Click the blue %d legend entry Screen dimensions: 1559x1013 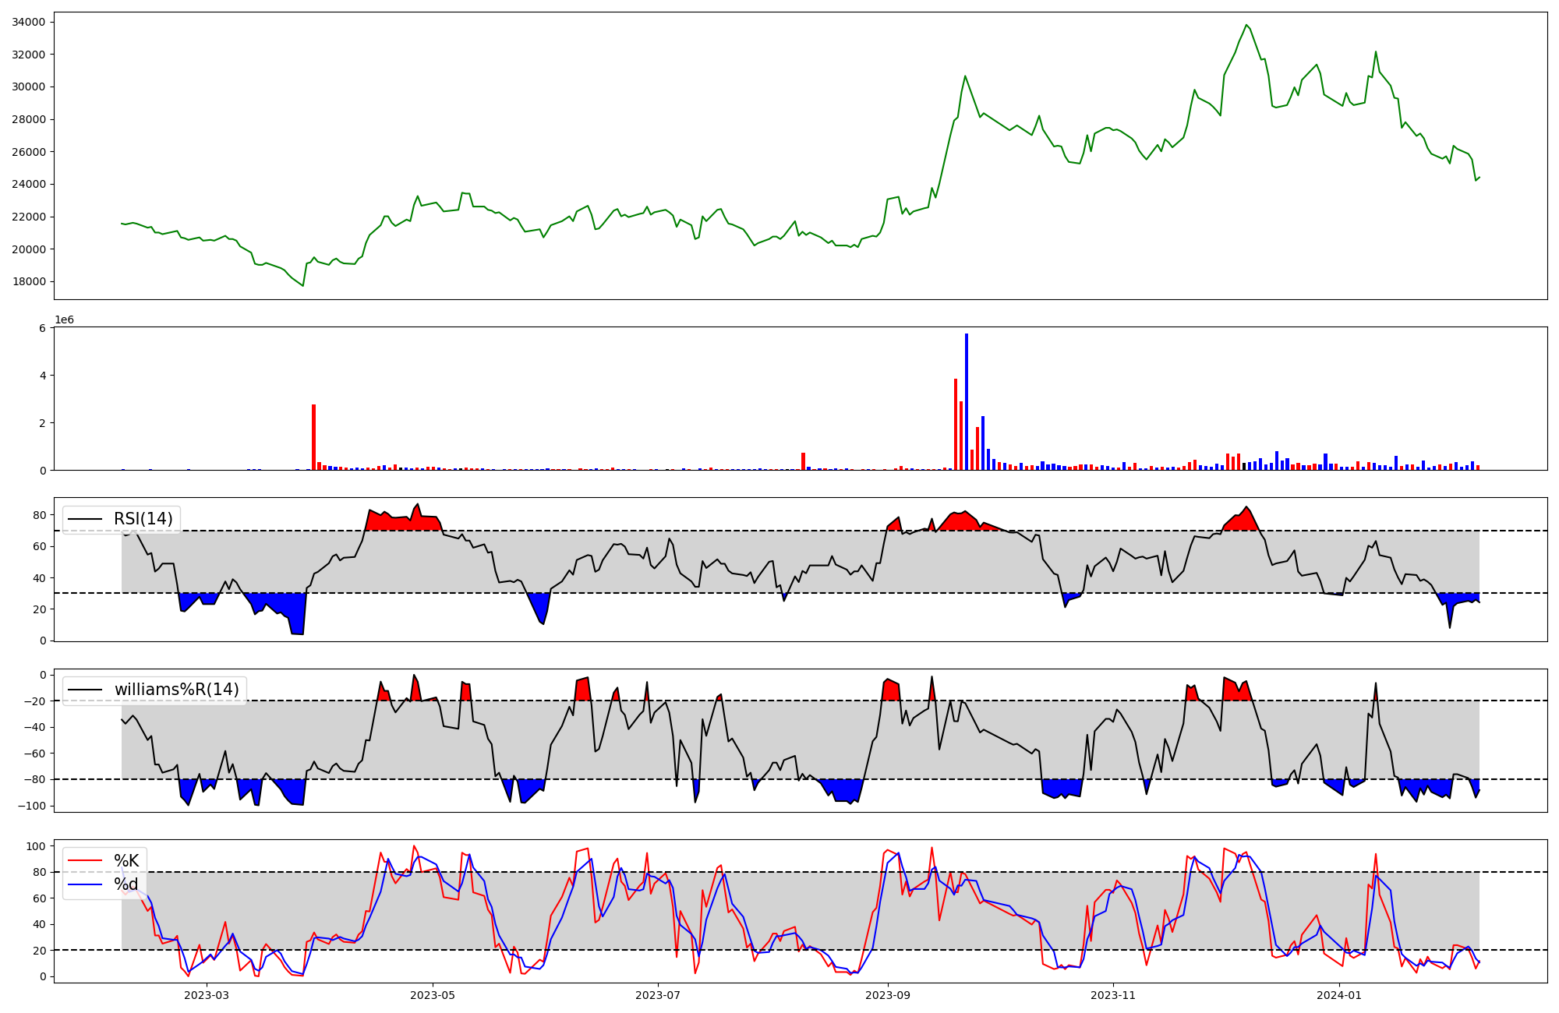[125, 884]
